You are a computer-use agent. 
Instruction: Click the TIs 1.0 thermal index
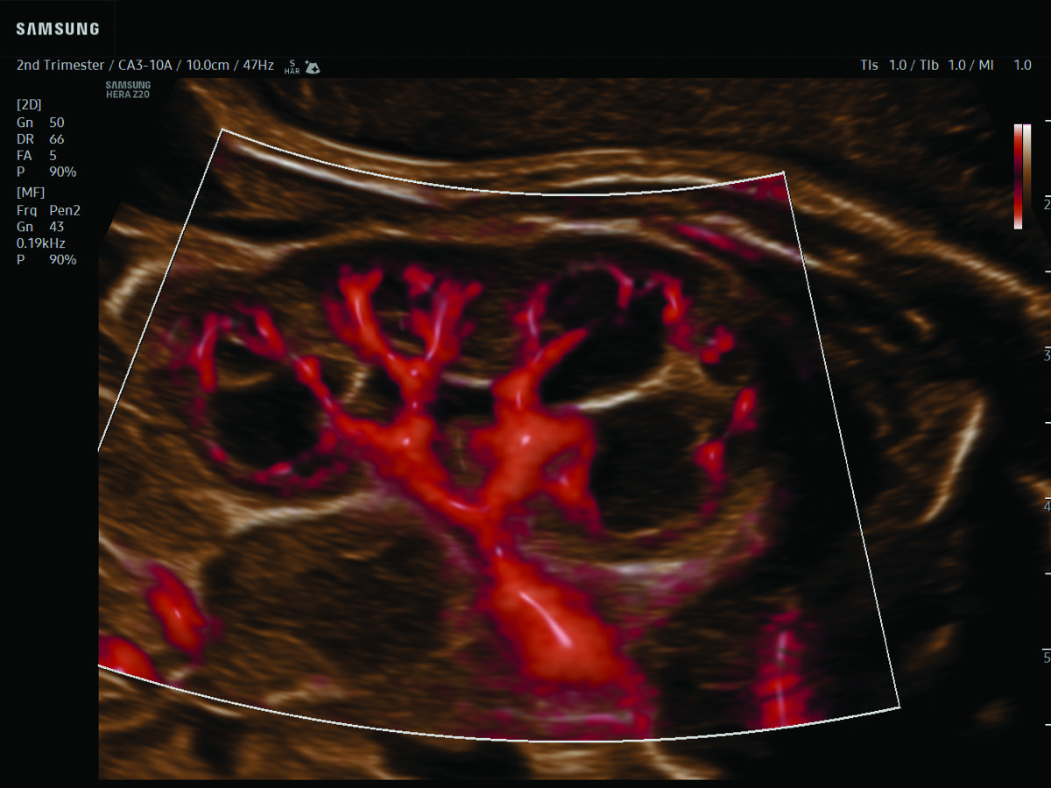click(884, 66)
